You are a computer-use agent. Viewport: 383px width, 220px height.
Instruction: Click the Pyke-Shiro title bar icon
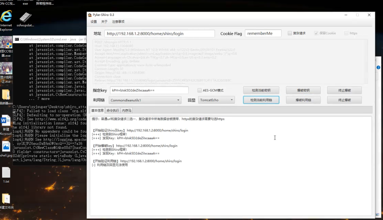[90, 15]
